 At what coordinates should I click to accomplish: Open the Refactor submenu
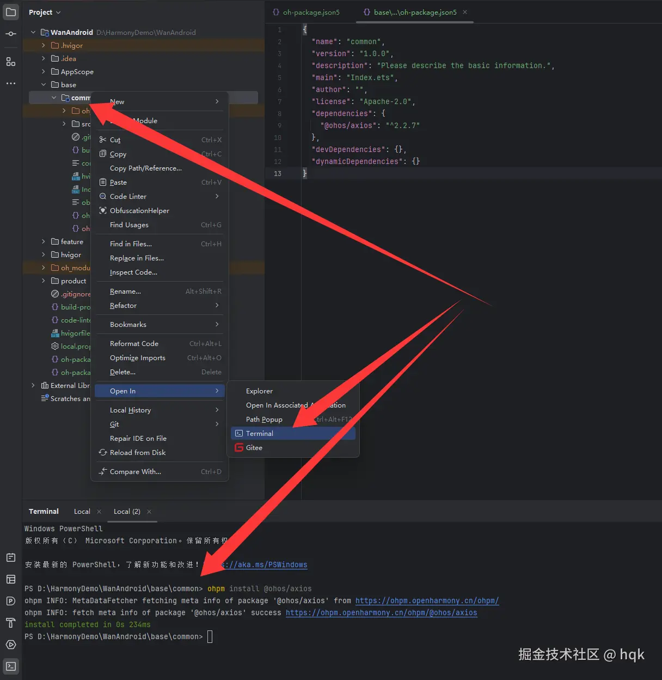pos(160,306)
